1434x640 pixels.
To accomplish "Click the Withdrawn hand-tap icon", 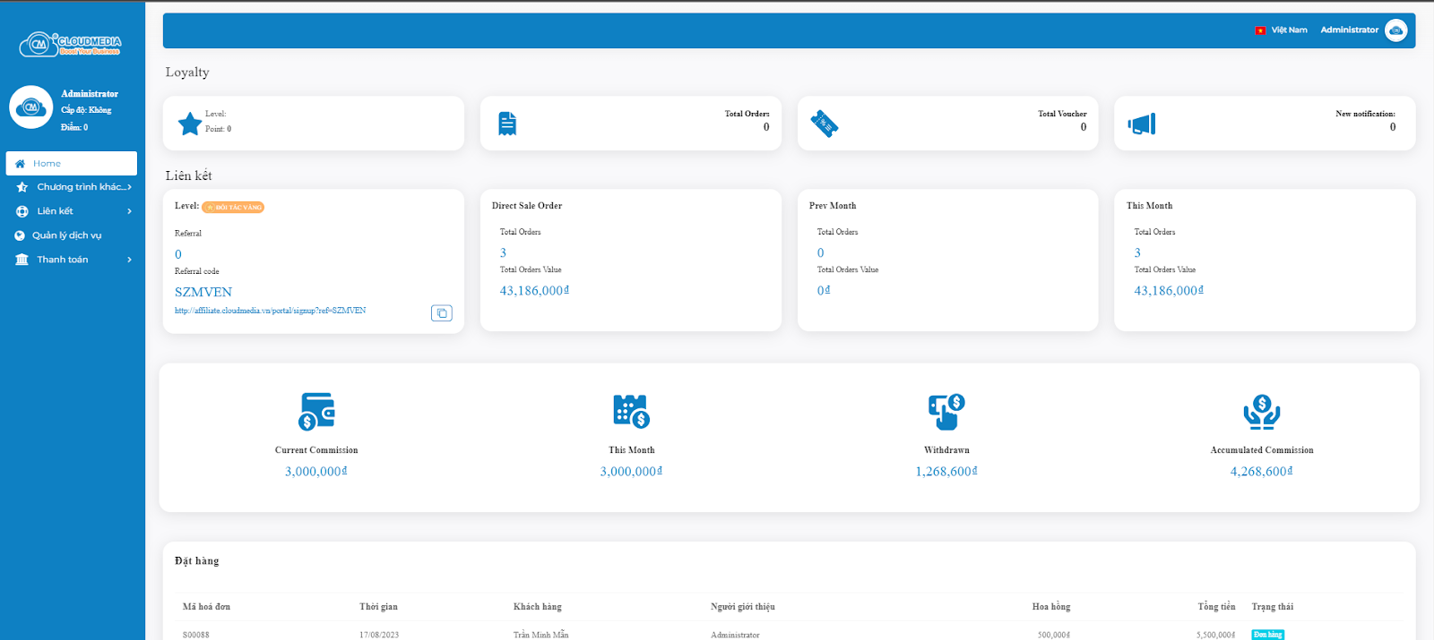I will [946, 412].
